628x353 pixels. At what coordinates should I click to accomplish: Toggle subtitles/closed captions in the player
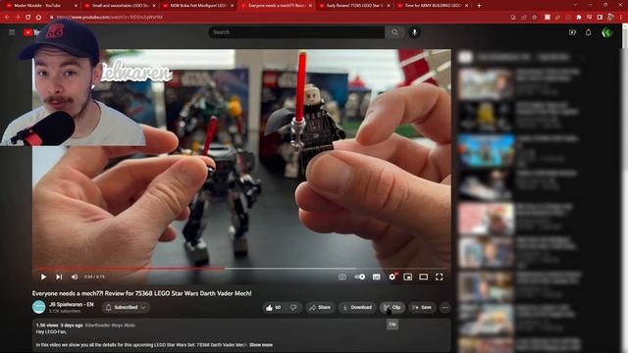pyautogui.click(x=377, y=277)
